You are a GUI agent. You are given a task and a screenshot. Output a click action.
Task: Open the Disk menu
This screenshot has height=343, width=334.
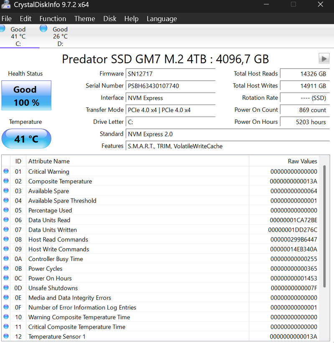pos(109,18)
